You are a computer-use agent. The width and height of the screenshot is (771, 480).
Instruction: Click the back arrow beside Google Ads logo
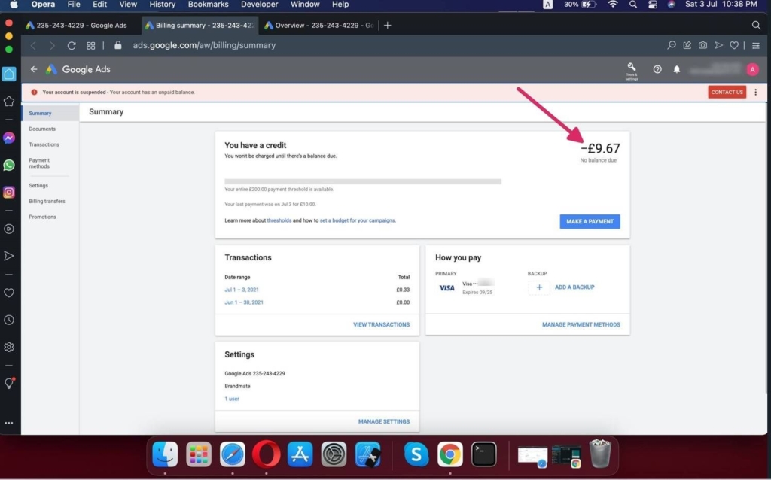[x=34, y=69]
